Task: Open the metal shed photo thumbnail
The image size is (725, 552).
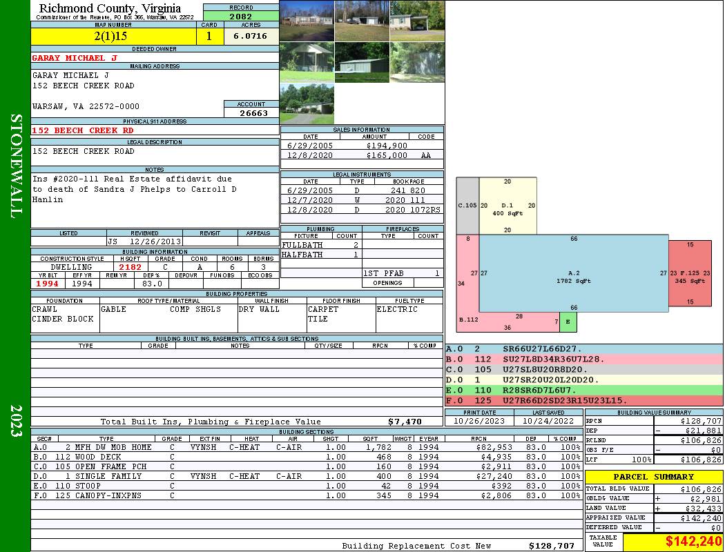Action: coord(362,62)
